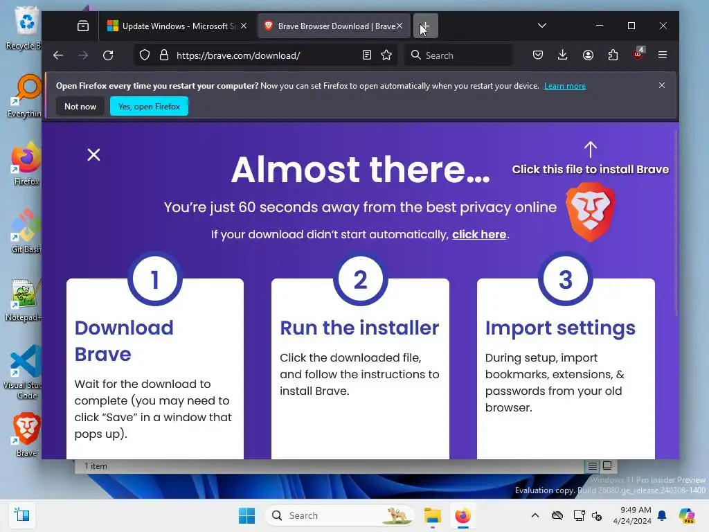This screenshot has height=532, width=709.
Task: Open the widgets button on taskbar
Action: (x=21, y=515)
